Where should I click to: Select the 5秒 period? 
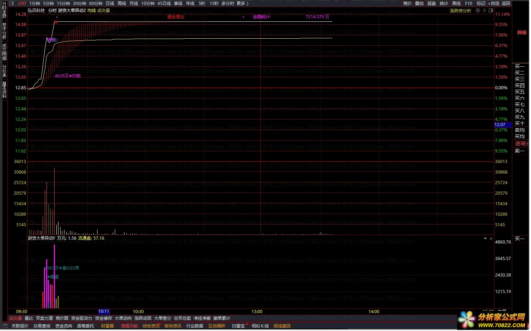(x=202, y=4)
